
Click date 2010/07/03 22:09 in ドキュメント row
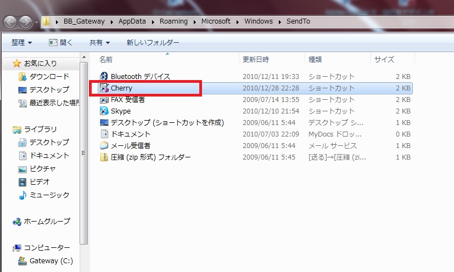point(271,134)
